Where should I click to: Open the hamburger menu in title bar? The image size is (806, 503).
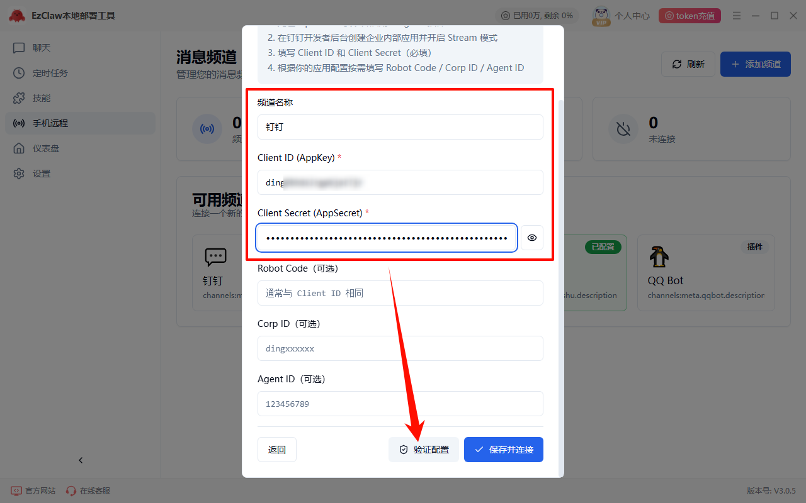737,16
